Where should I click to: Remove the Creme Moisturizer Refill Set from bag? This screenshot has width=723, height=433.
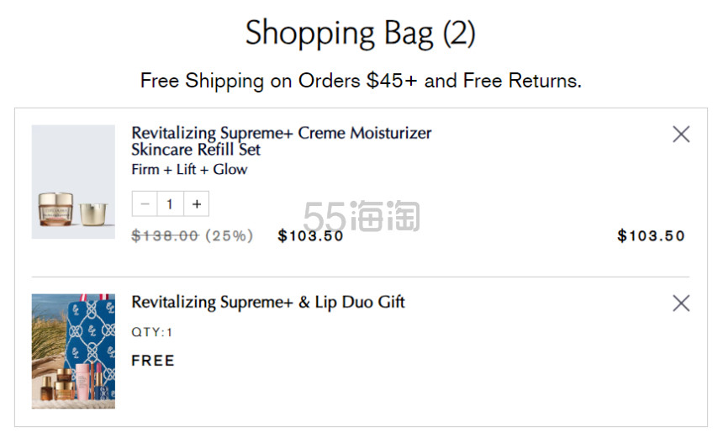click(681, 135)
